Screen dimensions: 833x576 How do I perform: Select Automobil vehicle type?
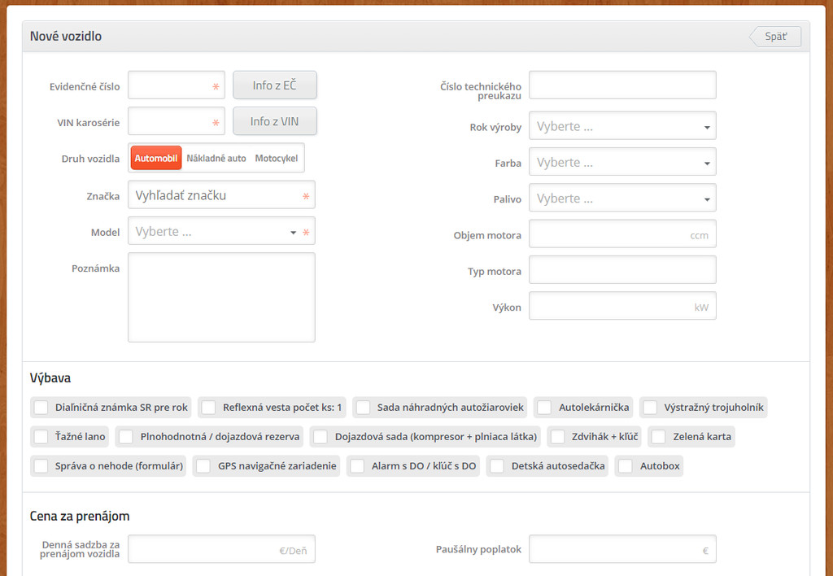pyautogui.click(x=155, y=158)
